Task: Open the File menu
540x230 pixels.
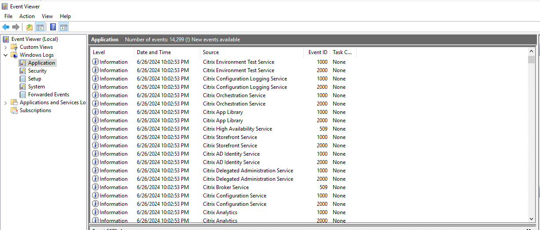Action: [x=8, y=16]
